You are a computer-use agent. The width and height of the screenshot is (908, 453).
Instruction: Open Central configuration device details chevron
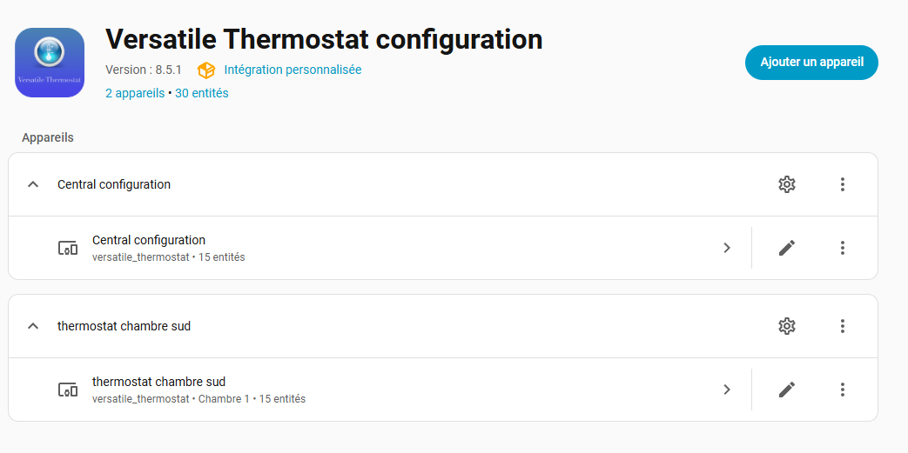pyautogui.click(x=727, y=248)
